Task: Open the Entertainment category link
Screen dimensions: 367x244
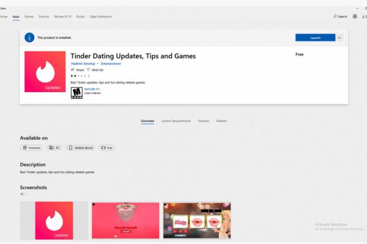Action: point(111,63)
